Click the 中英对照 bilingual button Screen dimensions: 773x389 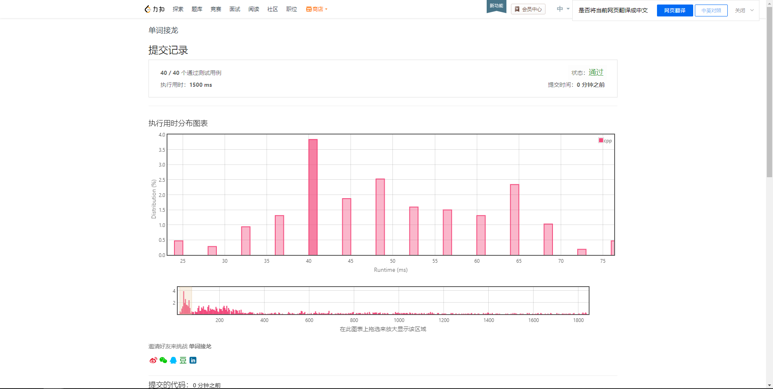click(x=711, y=10)
